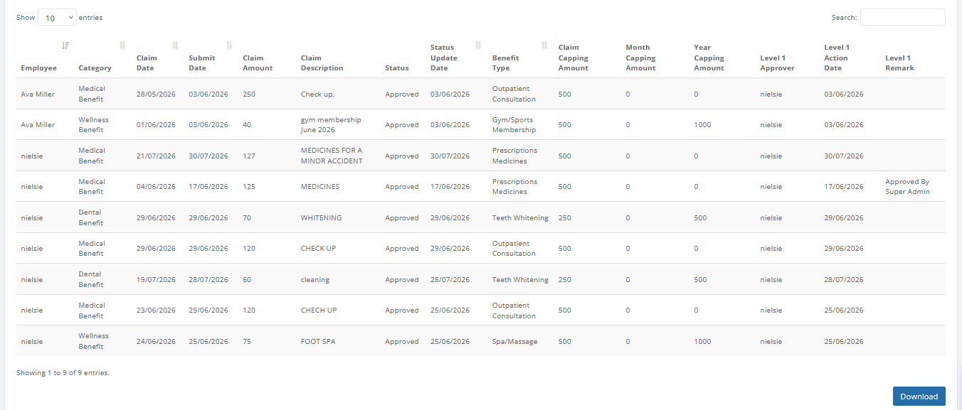Screen dimensions: 962x410
Task: Click the Claim Description column header
Action: coord(322,63)
